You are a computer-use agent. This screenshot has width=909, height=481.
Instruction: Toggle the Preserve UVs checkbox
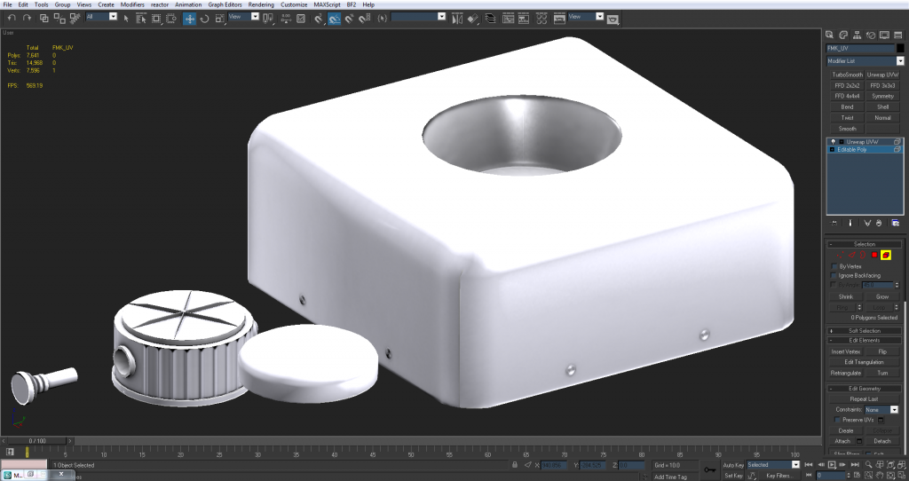point(839,420)
